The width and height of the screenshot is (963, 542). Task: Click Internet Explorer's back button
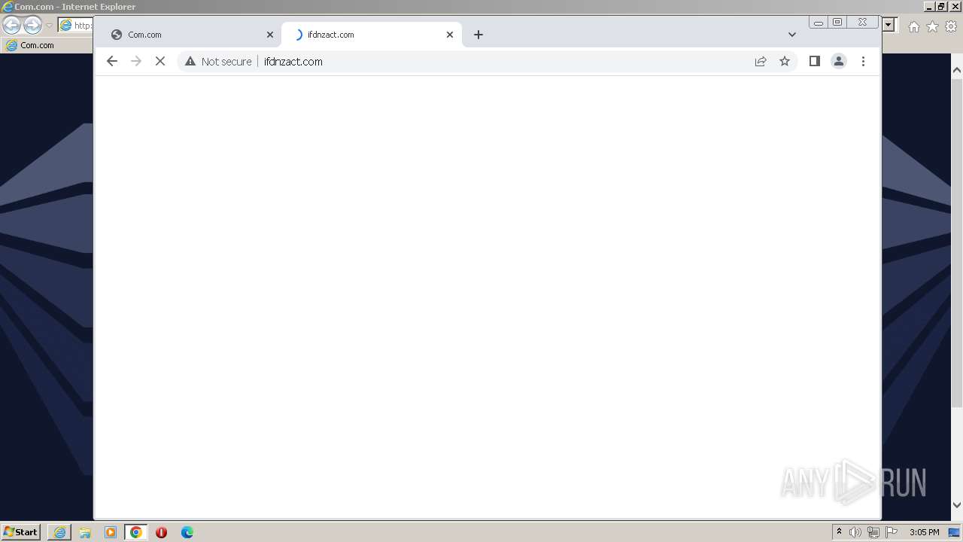[11, 25]
